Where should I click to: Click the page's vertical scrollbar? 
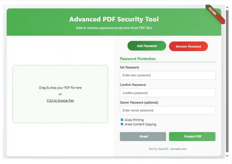click(x=227, y=81)
